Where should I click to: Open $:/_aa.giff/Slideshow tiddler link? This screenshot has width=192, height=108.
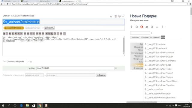click(155, 44)
